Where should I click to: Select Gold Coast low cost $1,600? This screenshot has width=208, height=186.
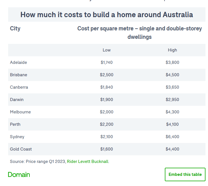click(107, 149)
